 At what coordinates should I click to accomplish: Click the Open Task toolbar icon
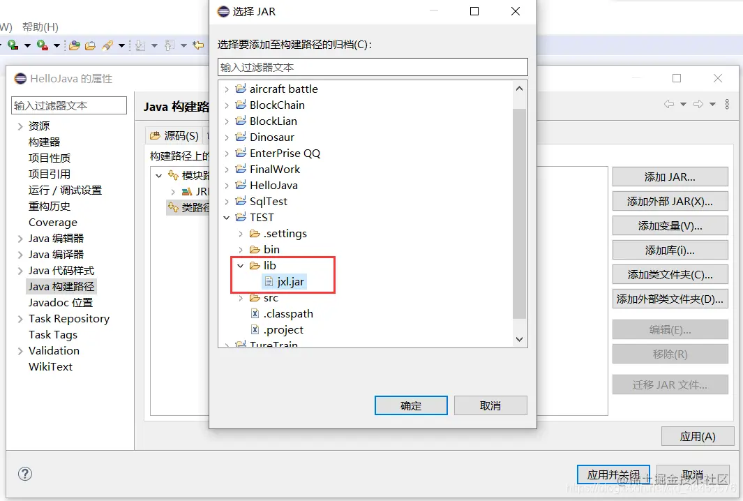90,45
